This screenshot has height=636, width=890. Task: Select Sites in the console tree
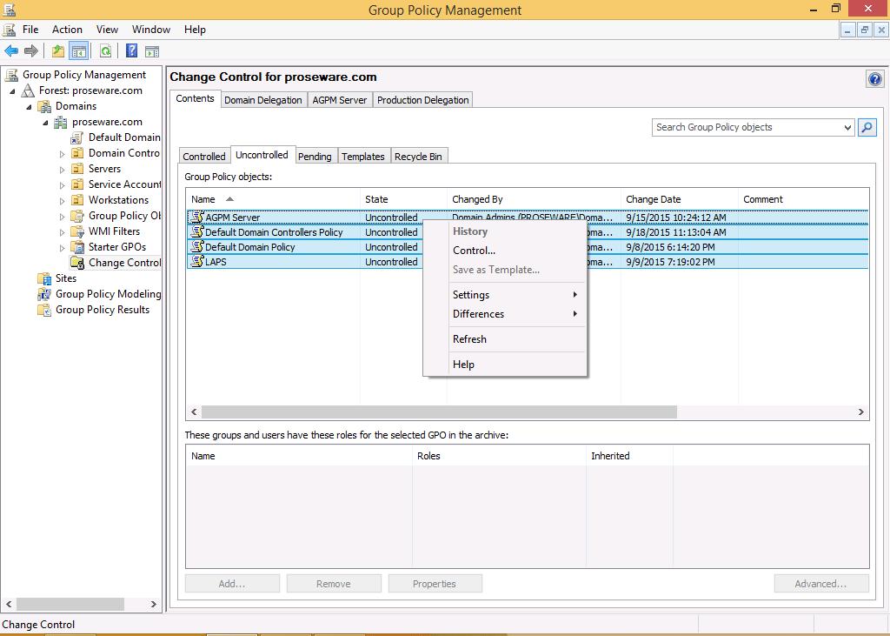coord(65,278)
